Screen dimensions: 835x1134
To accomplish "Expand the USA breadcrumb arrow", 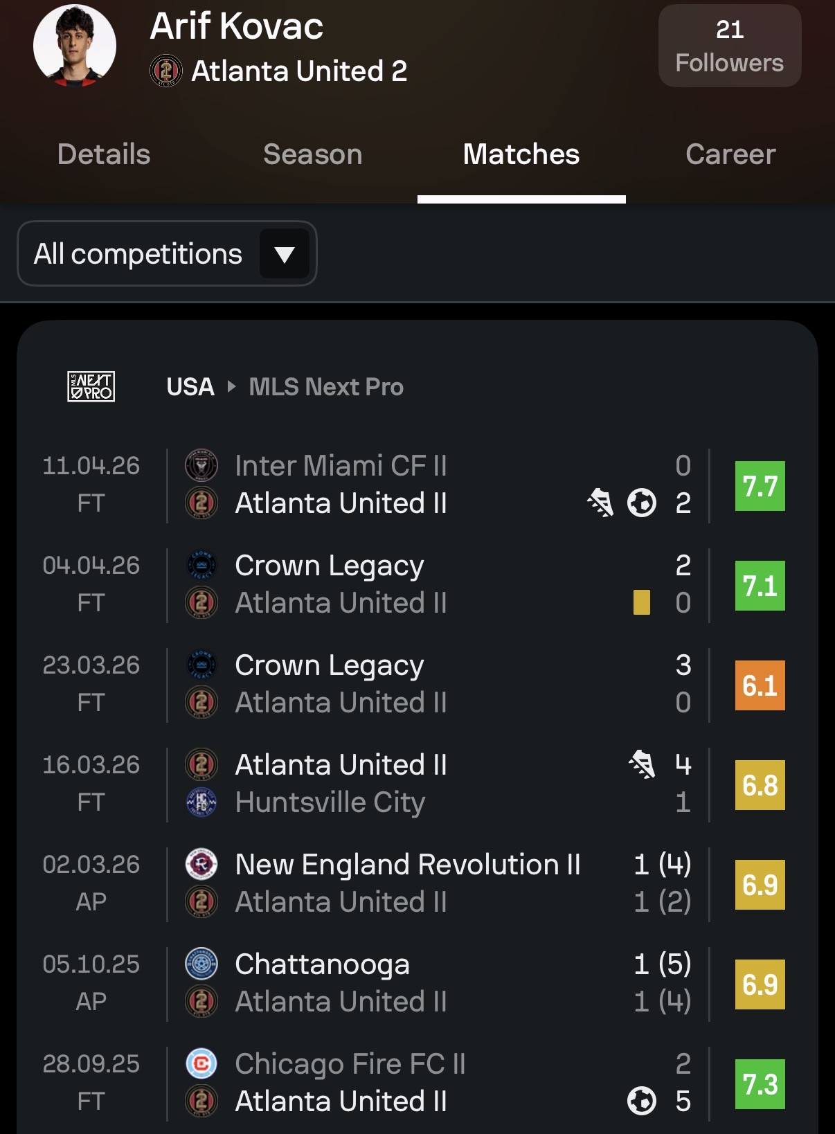I will (x=232, y=386).
